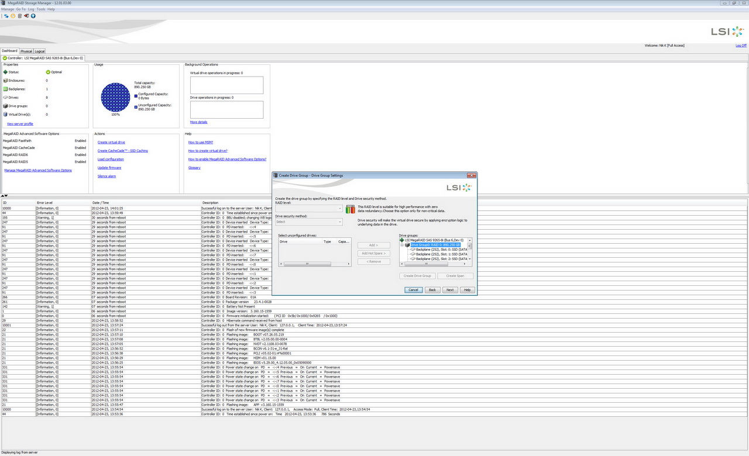Click the blue help question mark icon
The image size is (749, 456).
click(x=33, y=16)
